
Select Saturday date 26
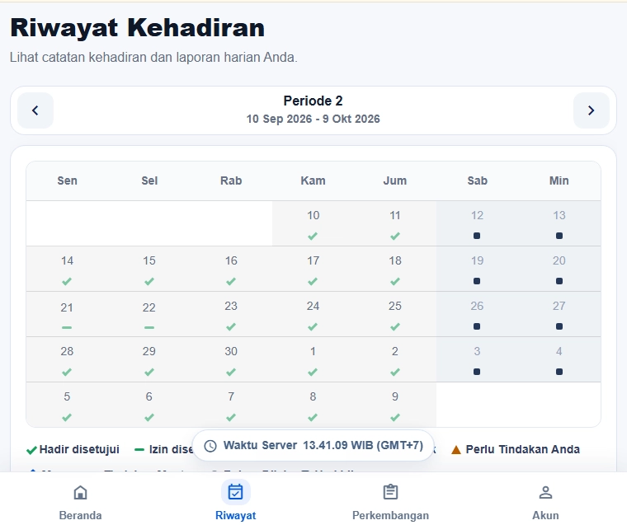pyautogui.click(x=477, y=314)
